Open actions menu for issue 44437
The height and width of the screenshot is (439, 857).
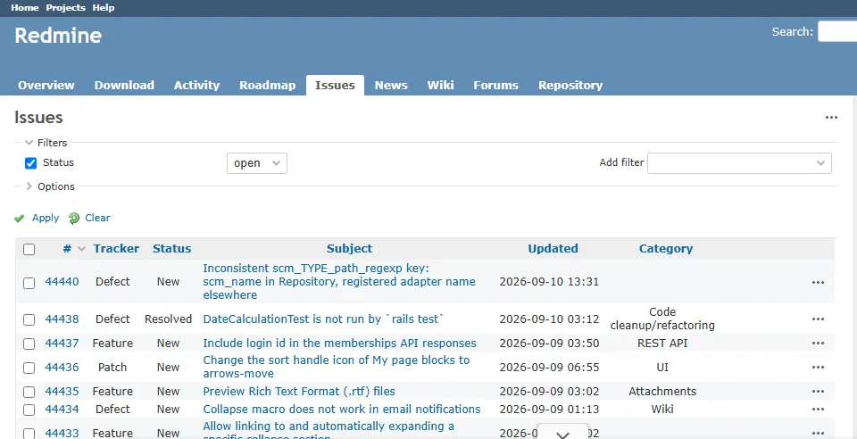(818, 343)
